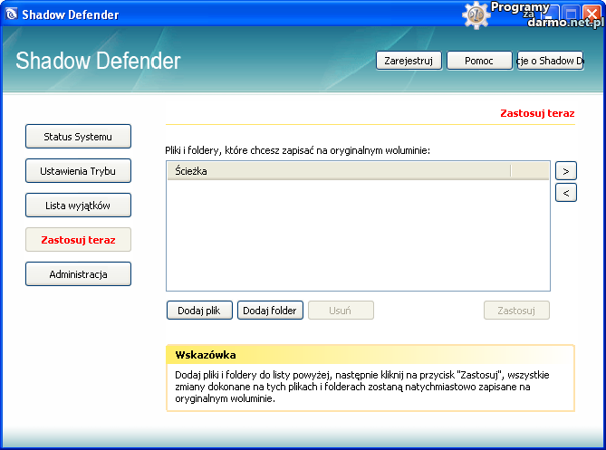Click Dodaj plik to add a file

(x=199, y=311)
